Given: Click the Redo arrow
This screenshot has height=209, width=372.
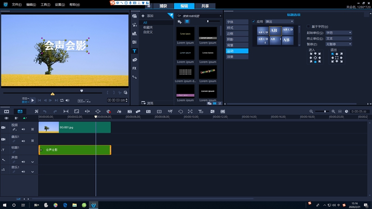Looking at the screenshot, I should pos(55,111).
